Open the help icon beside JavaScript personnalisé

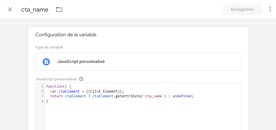point(81,79)
